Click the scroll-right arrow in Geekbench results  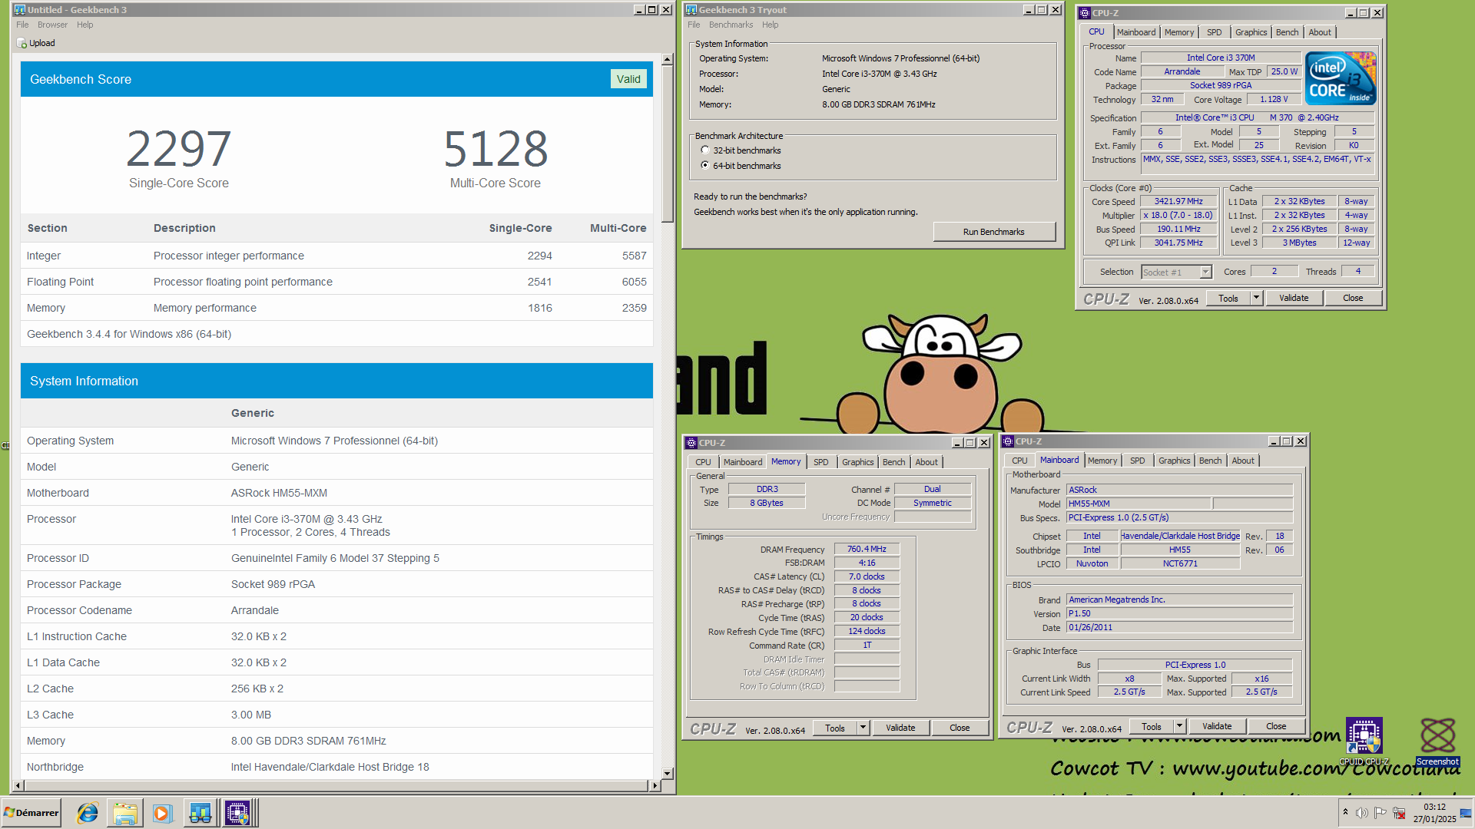point(655,785)
